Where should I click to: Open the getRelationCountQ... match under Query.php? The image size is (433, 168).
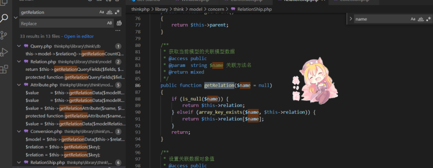[x=75, y=54]
